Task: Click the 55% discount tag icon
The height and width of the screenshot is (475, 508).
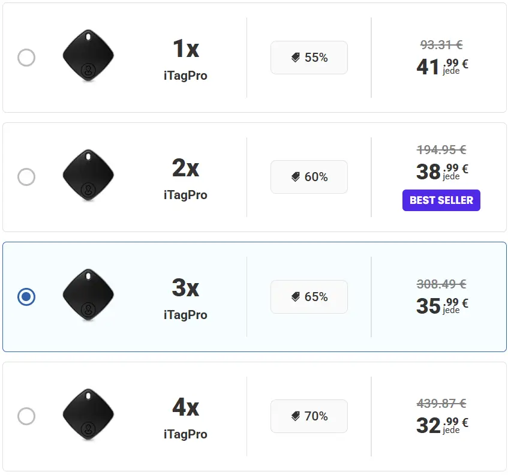Action: (x=296, y=58)
